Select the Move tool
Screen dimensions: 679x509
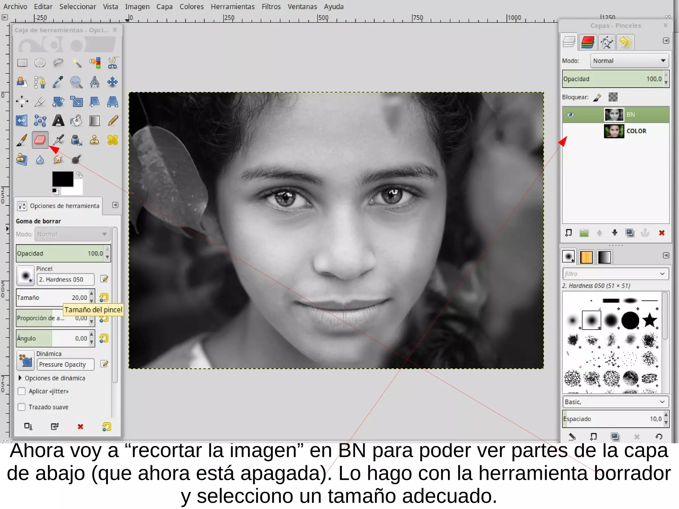click(113, 82)
